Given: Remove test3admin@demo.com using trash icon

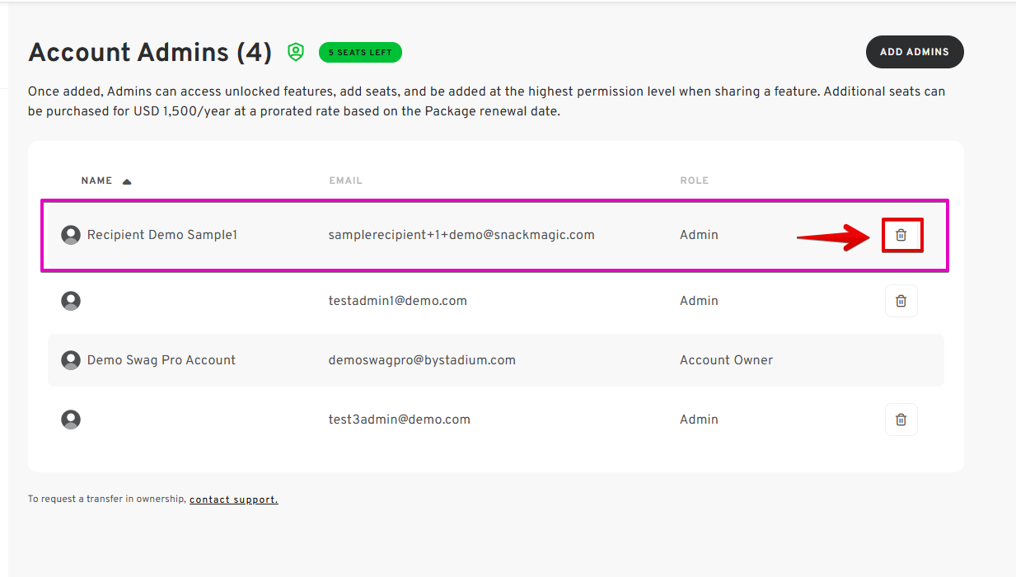Looking at the screenshot, I should coord(901,420).
